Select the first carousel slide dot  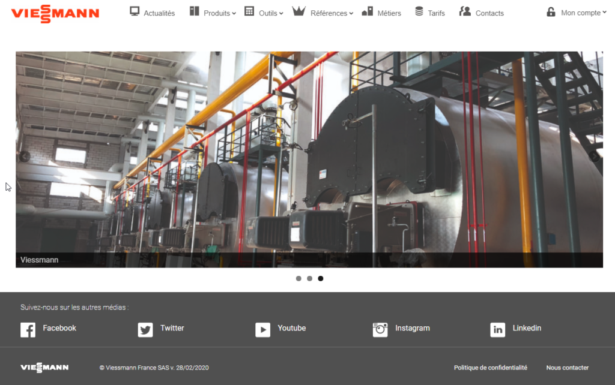(x=298, y=278)
